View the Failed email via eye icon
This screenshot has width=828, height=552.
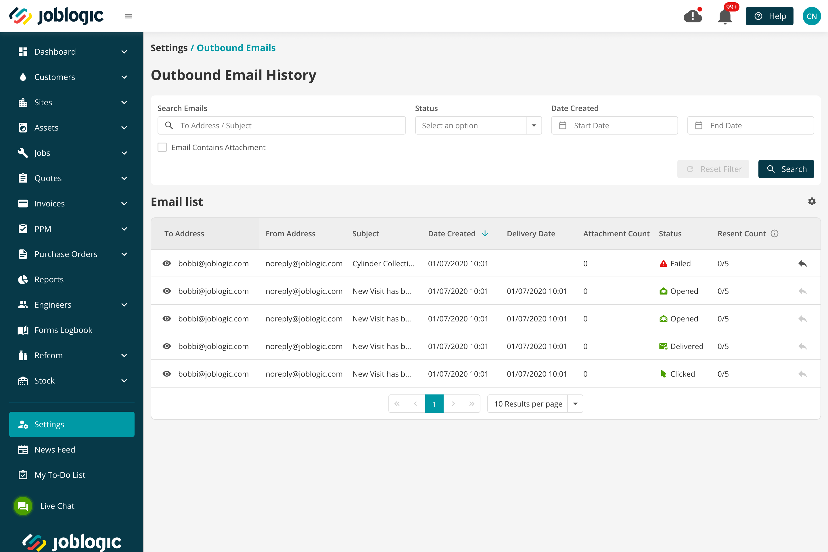pyautogui.click(x=167, y=263)
